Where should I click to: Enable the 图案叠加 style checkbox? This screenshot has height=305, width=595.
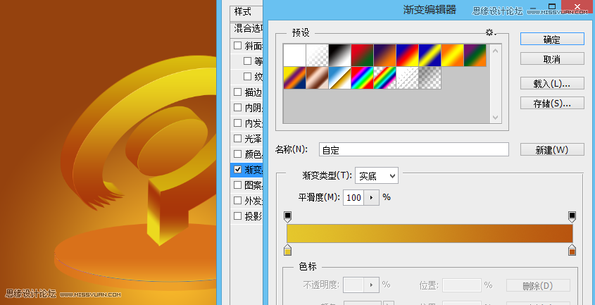tap(237, 185)
